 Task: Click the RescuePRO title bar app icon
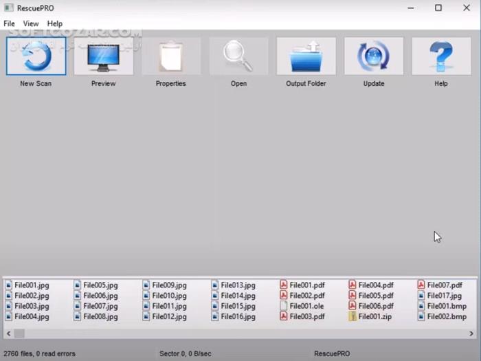tap(8, 8)
